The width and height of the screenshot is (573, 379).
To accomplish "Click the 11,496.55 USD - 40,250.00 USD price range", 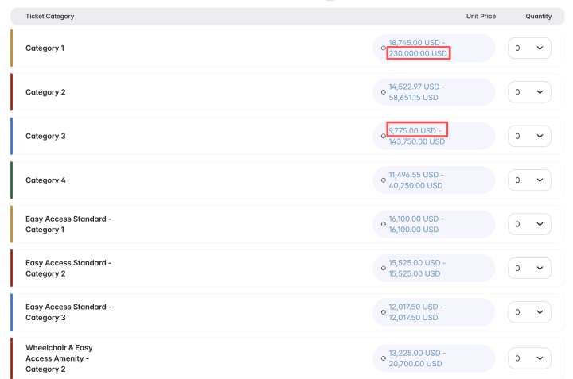I will pos(416,180).
